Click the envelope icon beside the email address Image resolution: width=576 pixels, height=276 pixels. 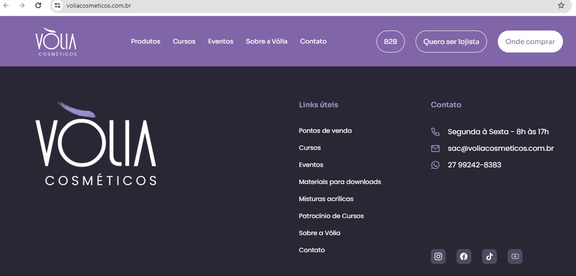coord(435,149)
